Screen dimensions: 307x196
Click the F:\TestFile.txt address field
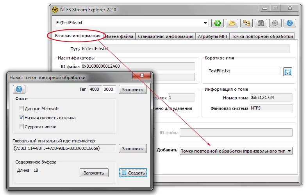(131, 23)
